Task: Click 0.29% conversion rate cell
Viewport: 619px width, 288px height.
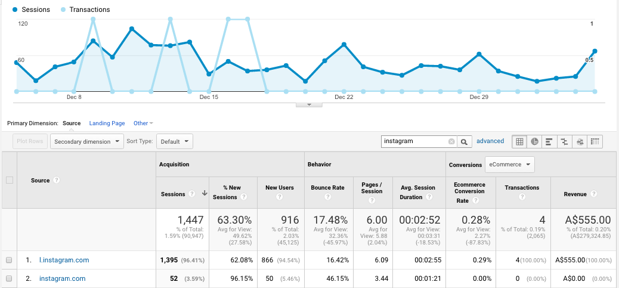Action: [481, 260]
